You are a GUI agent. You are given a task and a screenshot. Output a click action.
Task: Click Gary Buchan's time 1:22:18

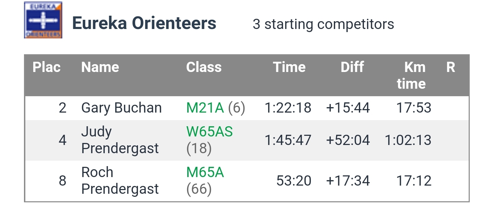288,108
